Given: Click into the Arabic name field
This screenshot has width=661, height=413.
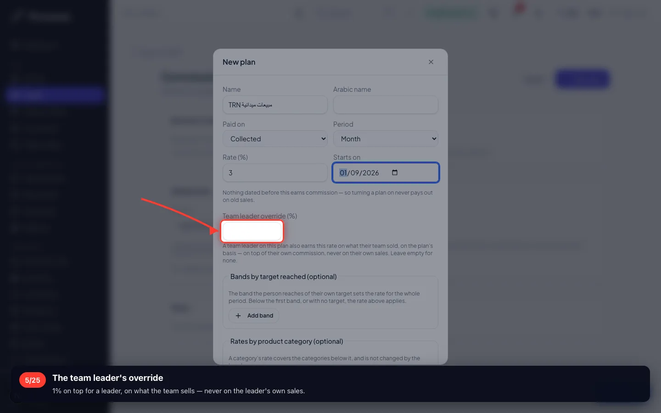Looking at the screenshot, I should 386,105.
